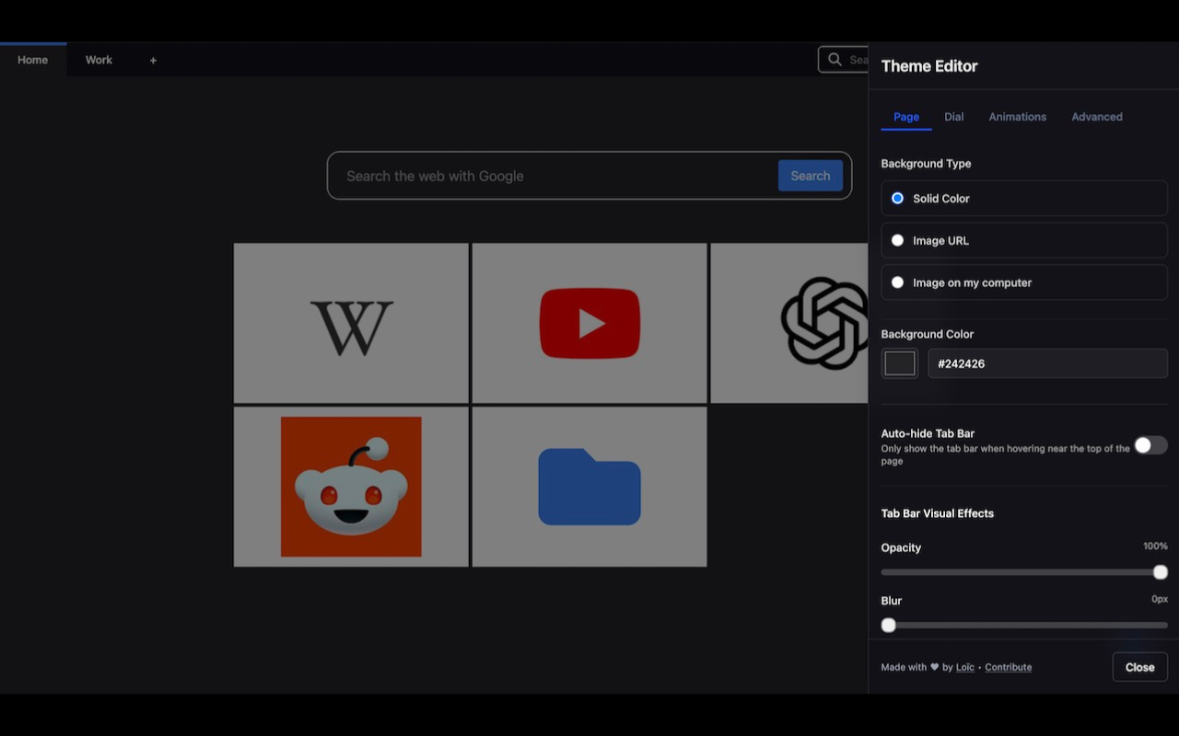This screenshot has width=1179, height=736.
Task: Open the blue folder dial tile
Action: pos(589,487)
